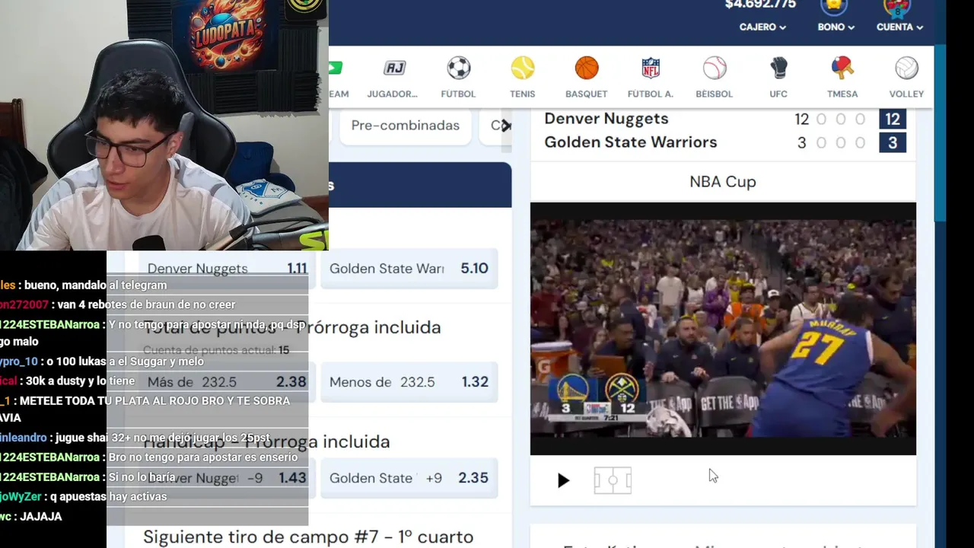Expand the Cajero dropdown
The width and height of the screenshot is (974, 548).
click(762, 27)
